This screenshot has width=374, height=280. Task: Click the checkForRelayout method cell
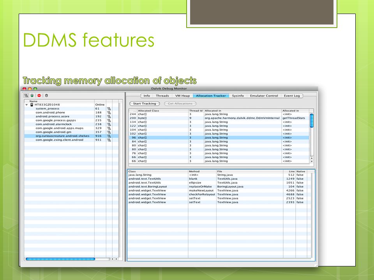click(x=202, y=194)
